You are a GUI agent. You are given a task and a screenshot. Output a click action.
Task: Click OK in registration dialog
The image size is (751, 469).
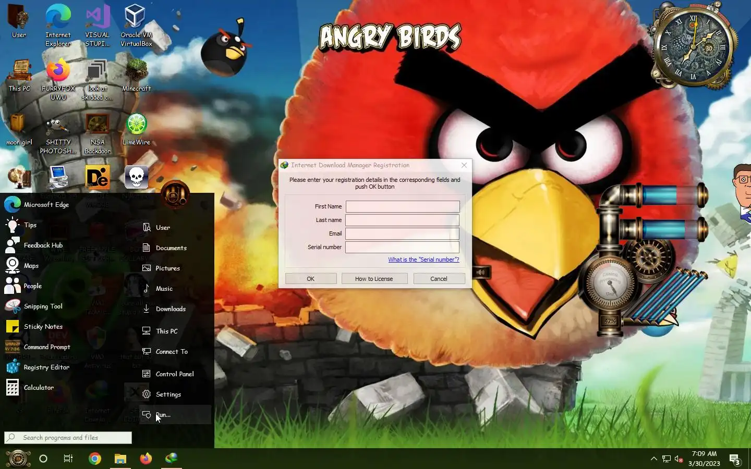point(311,279)
